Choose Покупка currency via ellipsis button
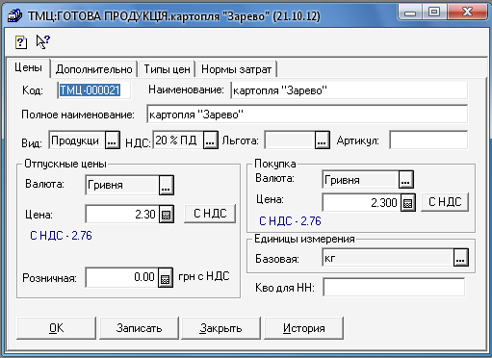The height and width of the screenshot is (358, 492). tap(405, 180)
